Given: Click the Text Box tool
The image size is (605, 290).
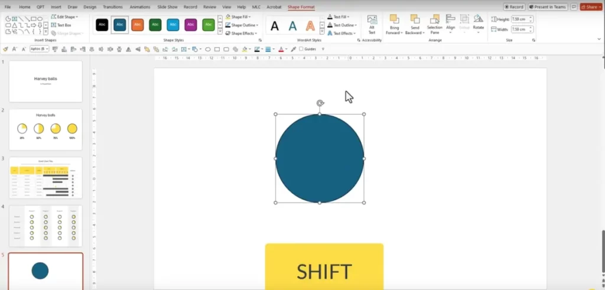Looking at the screenshot, I should coord(61,25).
